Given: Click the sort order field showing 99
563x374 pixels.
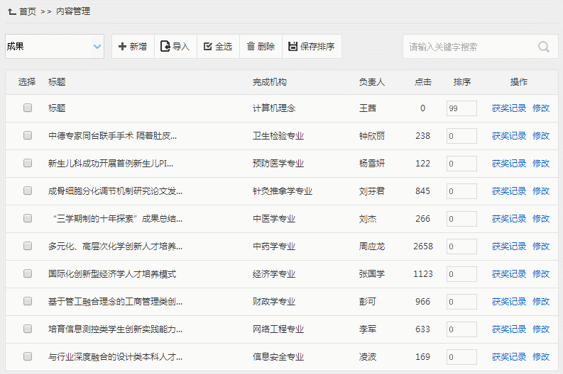Looking at the screenshot, I should coord(461,108).
